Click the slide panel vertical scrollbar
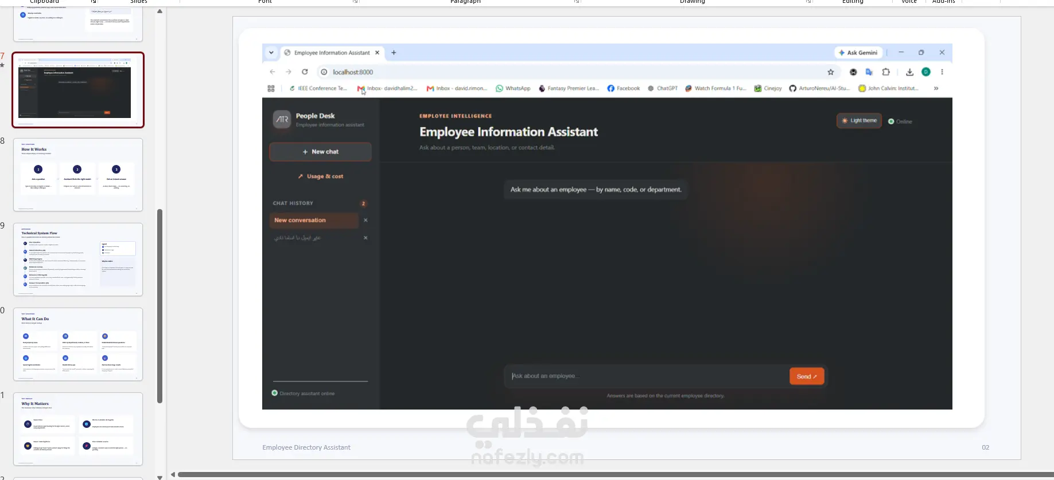 [160, 306]
